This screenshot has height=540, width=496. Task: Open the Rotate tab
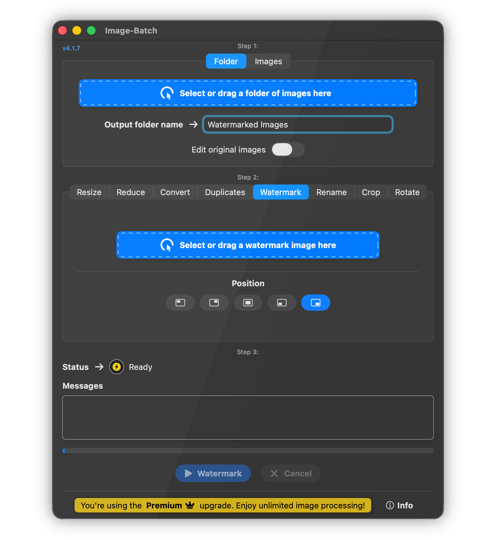click(407, 192)
